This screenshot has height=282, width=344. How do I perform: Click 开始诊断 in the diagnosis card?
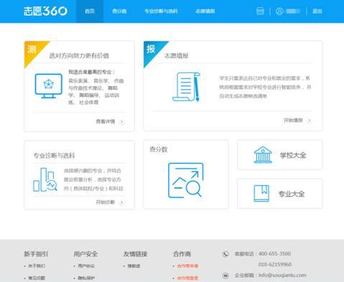click(106, 202)
